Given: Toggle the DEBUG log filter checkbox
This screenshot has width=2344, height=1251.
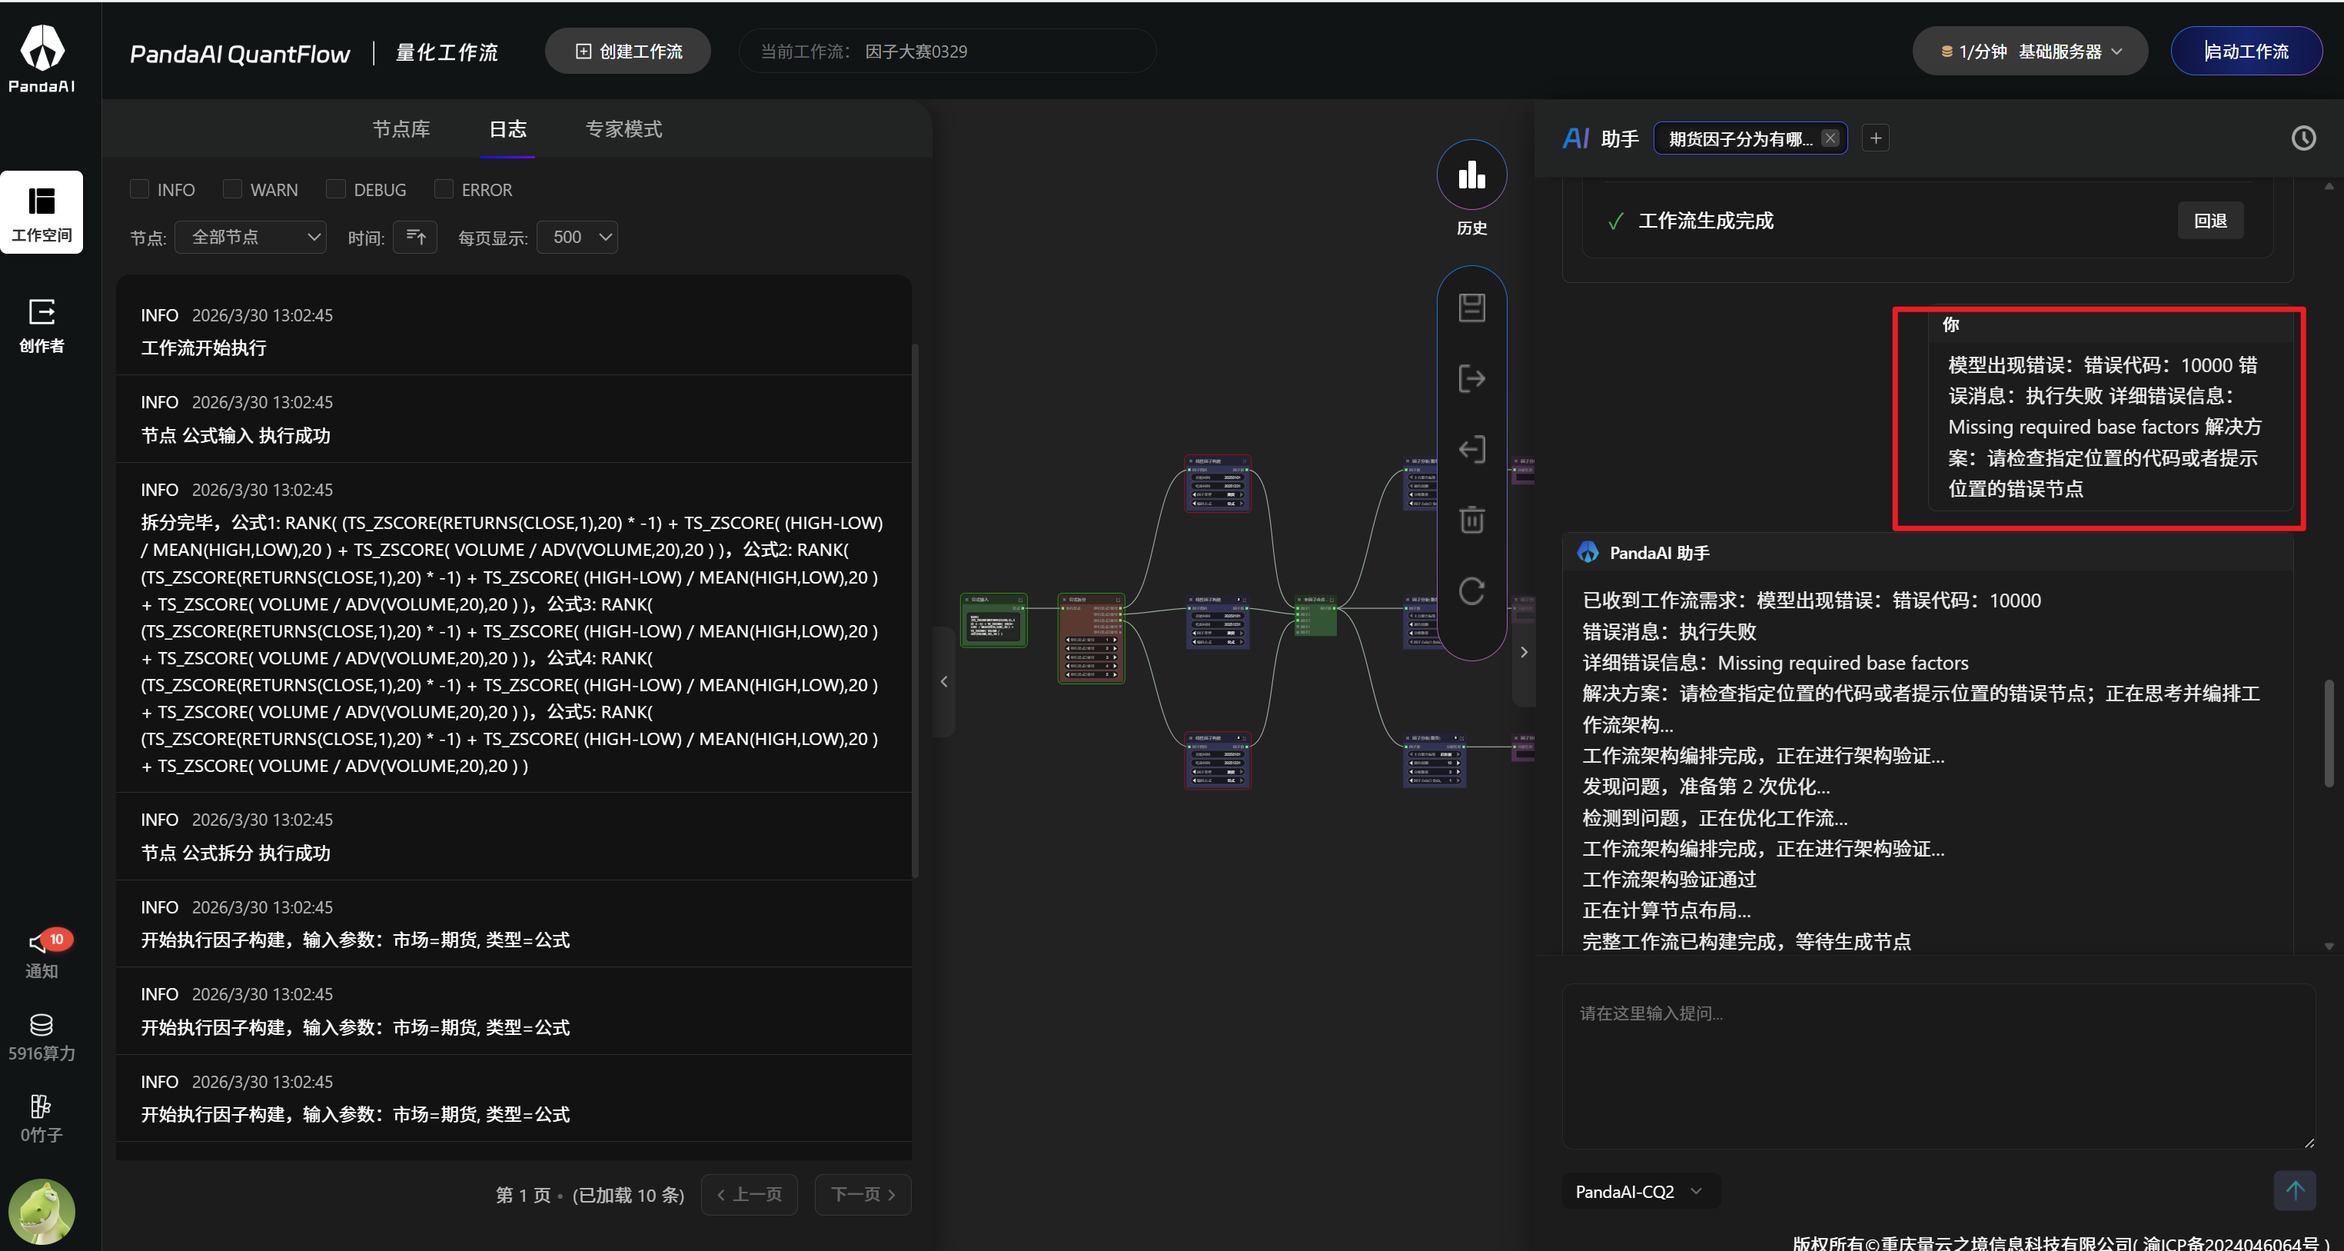Looking at the screenshot, I should (x=336, y=189).
